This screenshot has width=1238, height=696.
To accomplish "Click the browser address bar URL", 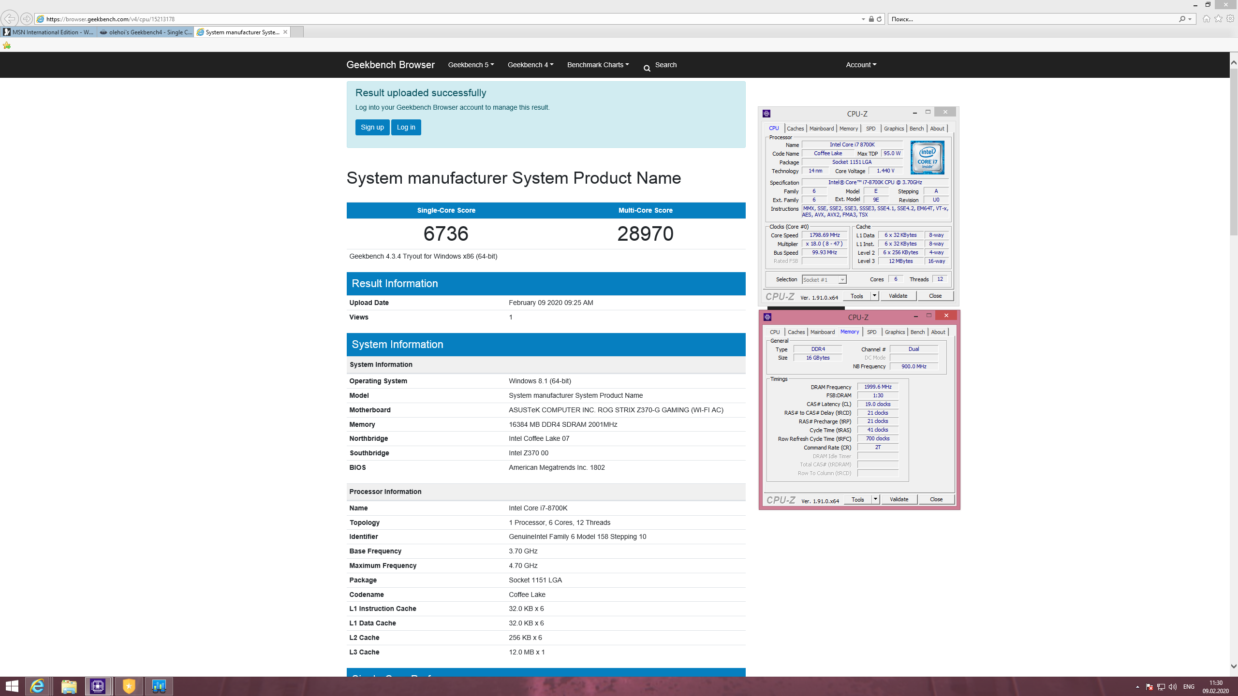I will [x=110, y=19].
